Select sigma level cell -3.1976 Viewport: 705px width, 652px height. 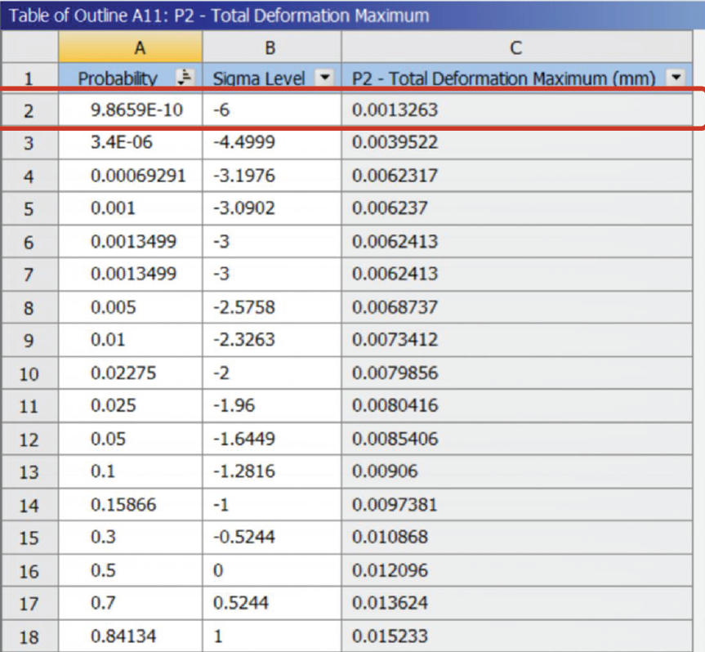point(272,176)
